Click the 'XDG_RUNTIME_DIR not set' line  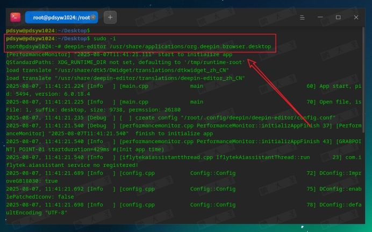125,62
